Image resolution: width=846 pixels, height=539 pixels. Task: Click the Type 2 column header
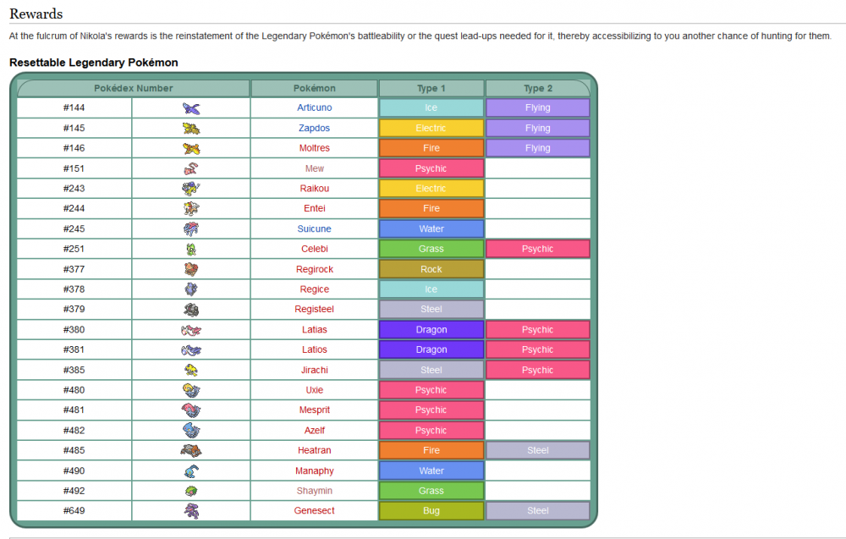[x=537, y=88]
